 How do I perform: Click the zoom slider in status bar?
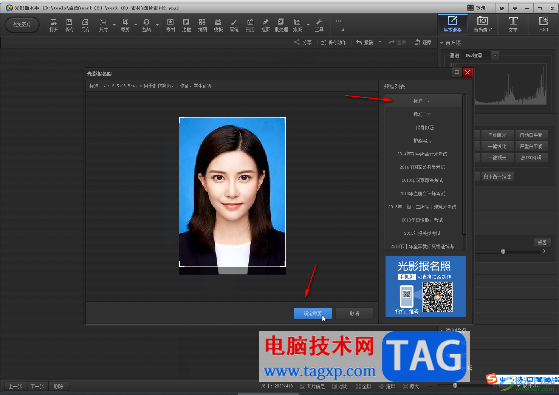point(455,386)
